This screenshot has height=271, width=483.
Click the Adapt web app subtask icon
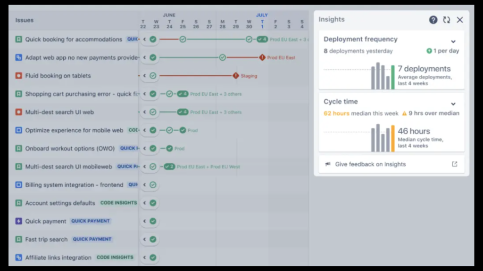coord(18,57)
